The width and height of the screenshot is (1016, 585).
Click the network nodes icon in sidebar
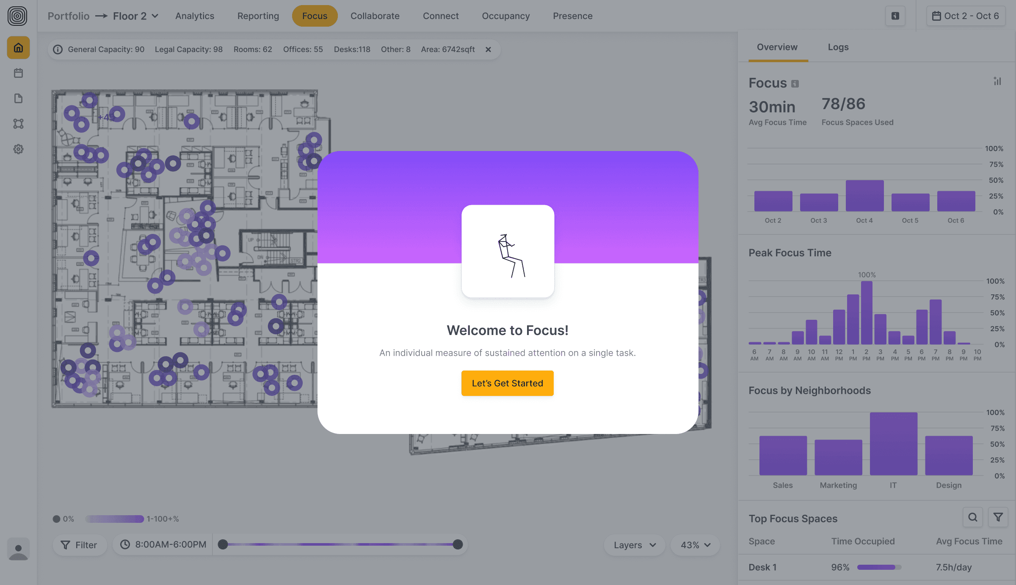tap(18, 124)
